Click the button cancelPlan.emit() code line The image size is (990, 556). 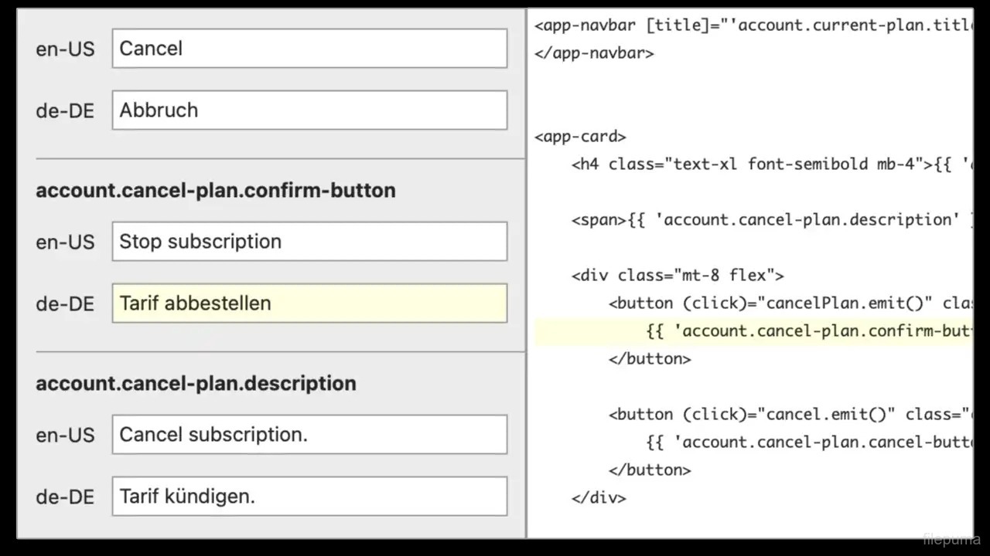(x=789, y=303)
